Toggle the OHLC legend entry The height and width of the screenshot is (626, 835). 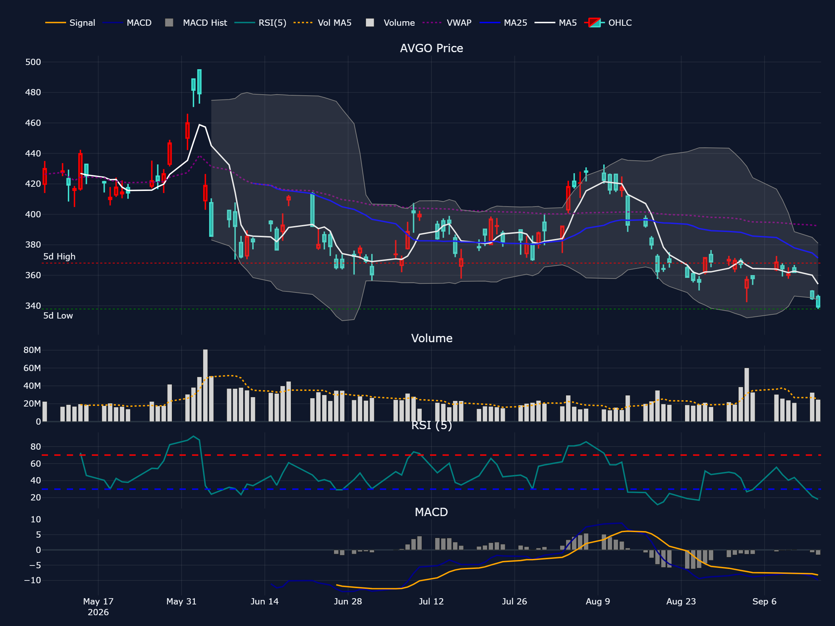point(608,23)
